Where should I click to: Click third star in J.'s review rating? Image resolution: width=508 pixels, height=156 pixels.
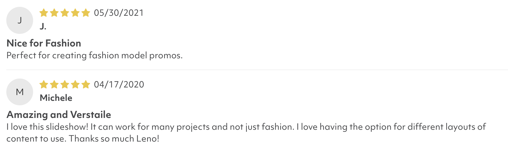pyautogui.click(x=65, y=13)
